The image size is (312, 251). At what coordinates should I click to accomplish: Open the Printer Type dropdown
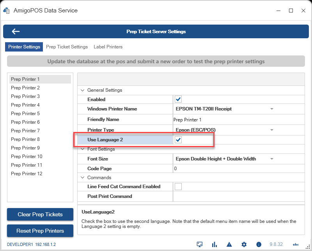[272, 130]
